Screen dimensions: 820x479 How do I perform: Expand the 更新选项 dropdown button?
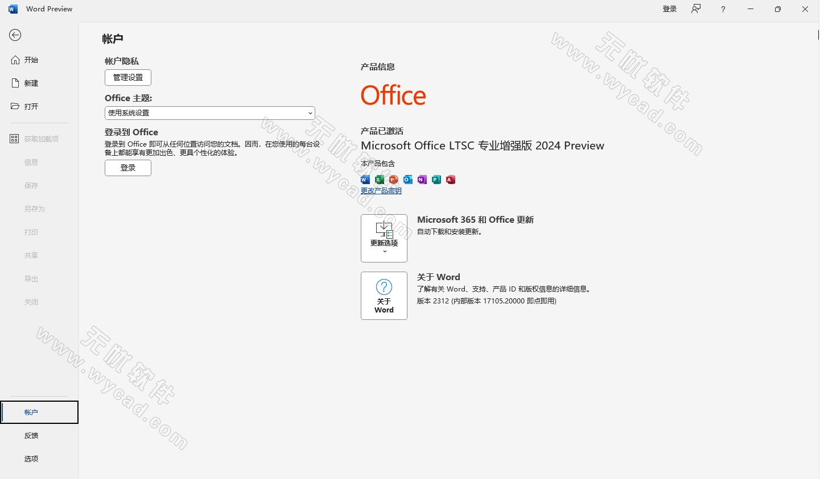click(x=384, y=238)
